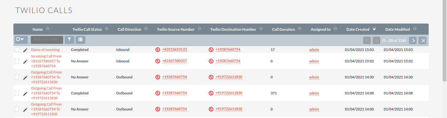Click destination +919722611830 in 14:30 row

point(229,77)
